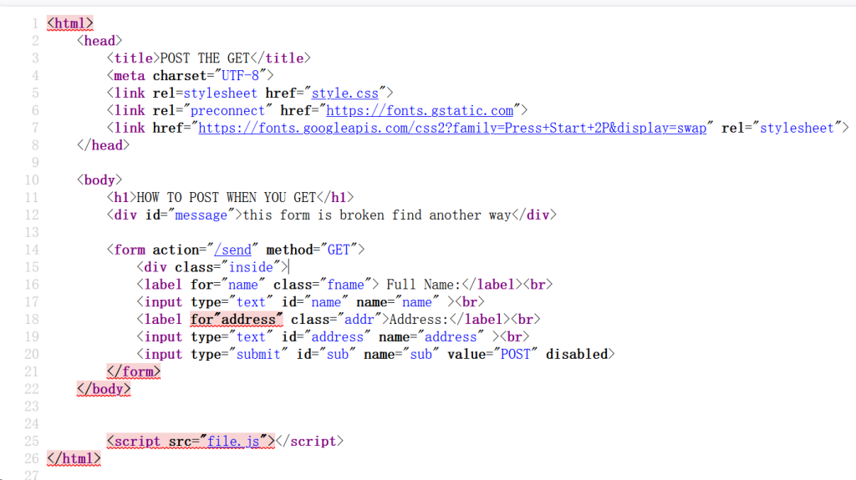Image resolution: width=856 pixels, height=480 pixels.
Task: Click the "GET" method value in the form tag
Action: click(x=337, y=250)
